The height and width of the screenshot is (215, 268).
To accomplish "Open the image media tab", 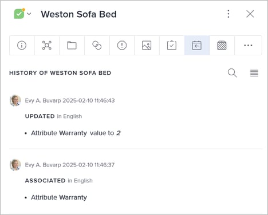I will pyautogui.click(x=147, y=46).
